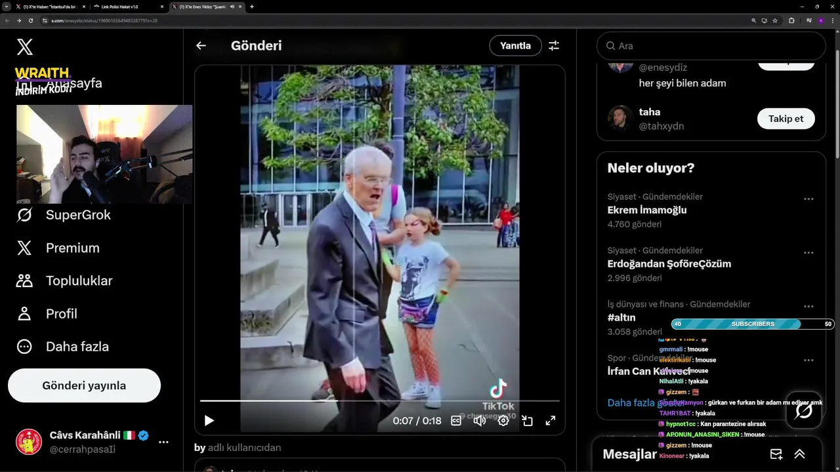Close the Link Polisi Hakat v1.0 tab
Viewport: 840px width, 472px height.
click(x=162, y=7)
